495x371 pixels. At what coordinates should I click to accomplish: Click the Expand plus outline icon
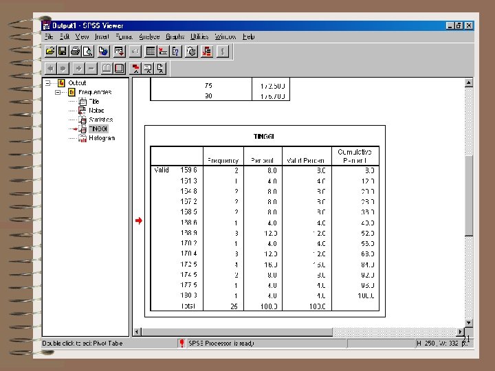(78, 68)
